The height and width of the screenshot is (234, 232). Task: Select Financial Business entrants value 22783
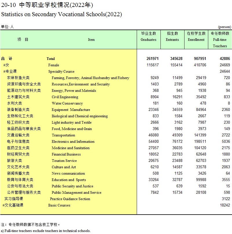click(x=177, y=154)
